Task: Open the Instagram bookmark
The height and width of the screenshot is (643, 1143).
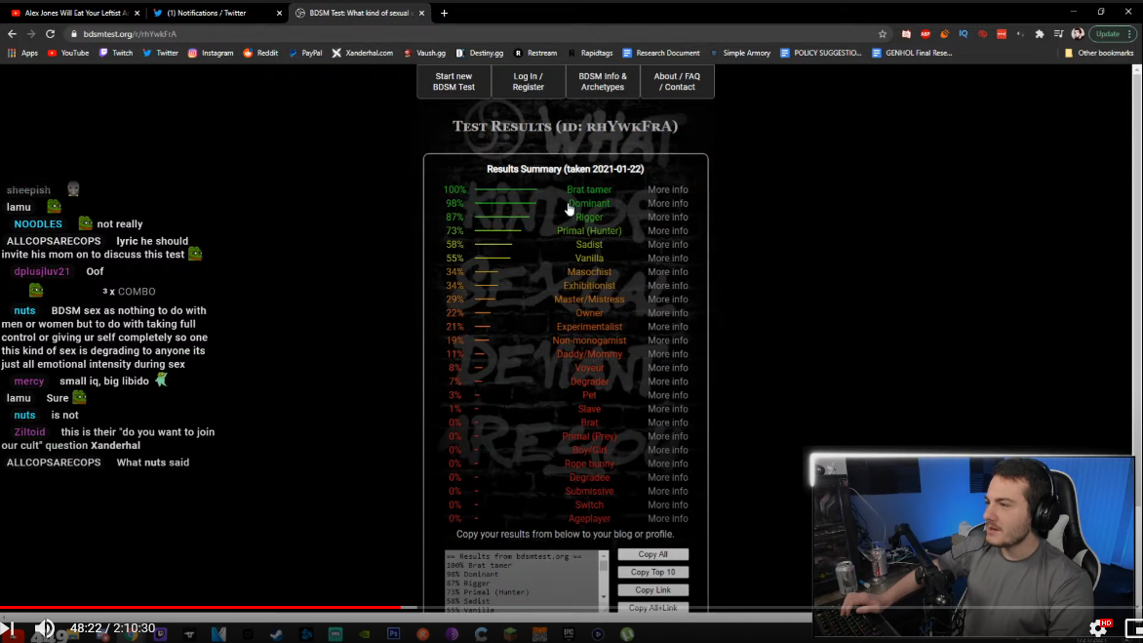Action: (211, 53)
